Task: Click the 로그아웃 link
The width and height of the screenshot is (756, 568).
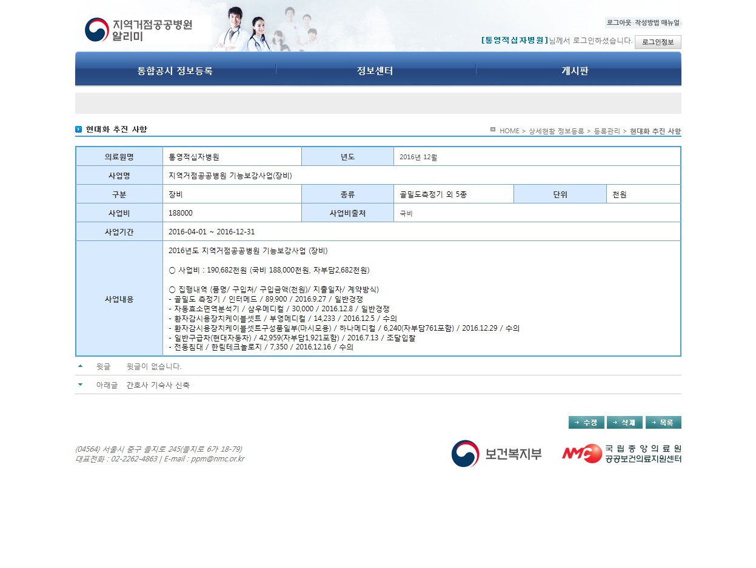Action: click(618, 22)
